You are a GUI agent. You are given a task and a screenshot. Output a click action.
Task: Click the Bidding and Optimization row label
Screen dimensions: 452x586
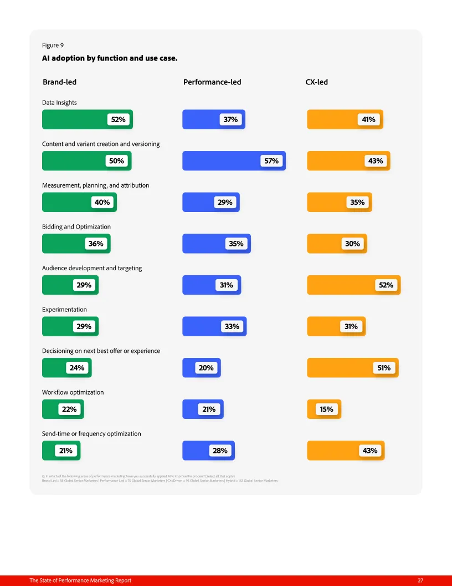coord(76,227)
